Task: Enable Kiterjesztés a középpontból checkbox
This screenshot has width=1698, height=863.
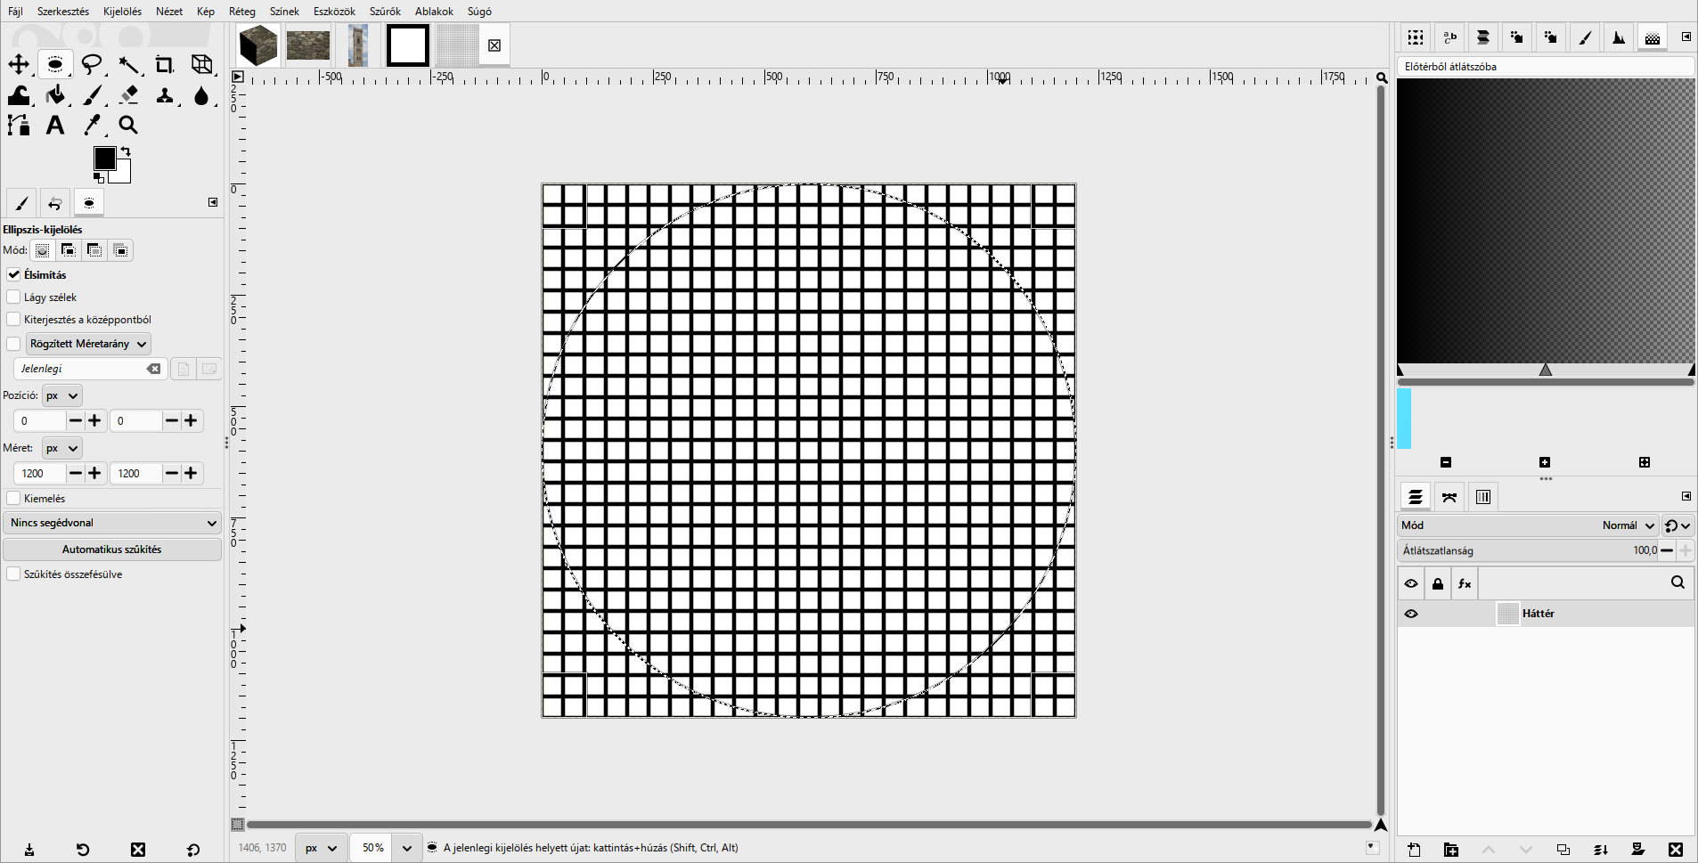Action: [13, 319]
